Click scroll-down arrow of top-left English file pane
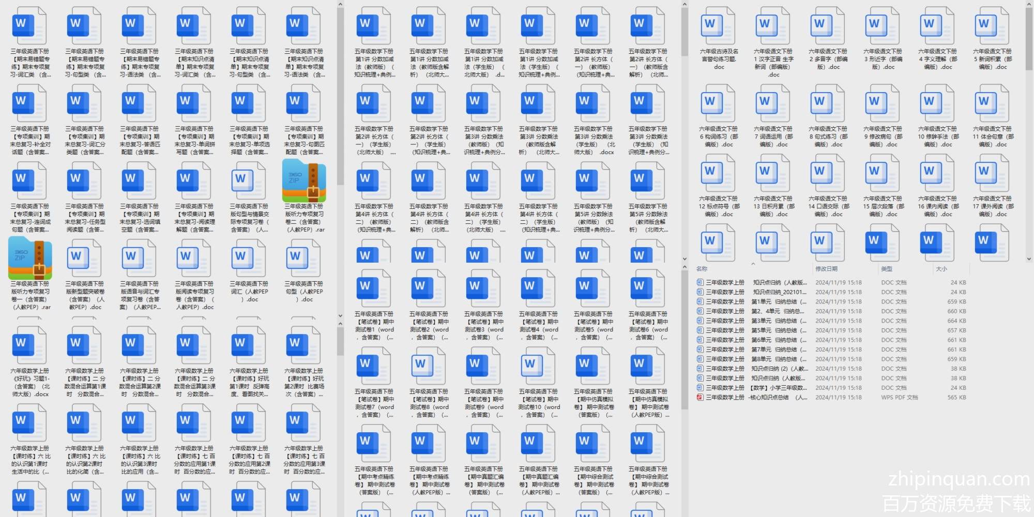The height and width of the screenshot is (517, 1034). [340, 315]
